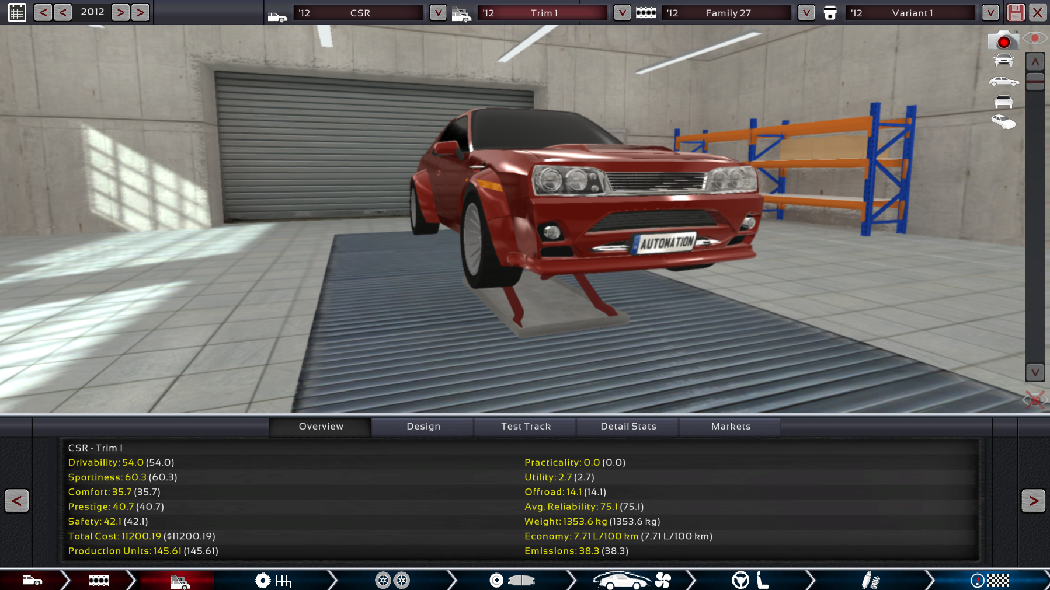The height and width of the screenshot is (590, 1050).
Task: Click the camera scrollbar up arrow
Action: (1035, 62)
